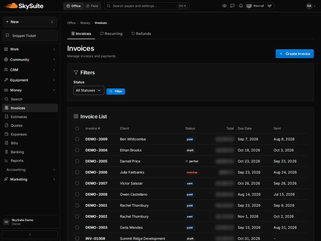Click the New button in sidebar
The width and height of the screenshot is (321, 241).
[x=30, y=22]
